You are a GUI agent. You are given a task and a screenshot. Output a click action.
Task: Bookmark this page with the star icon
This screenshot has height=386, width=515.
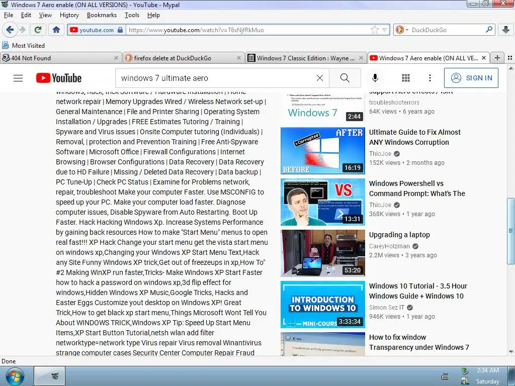point(374,30)
